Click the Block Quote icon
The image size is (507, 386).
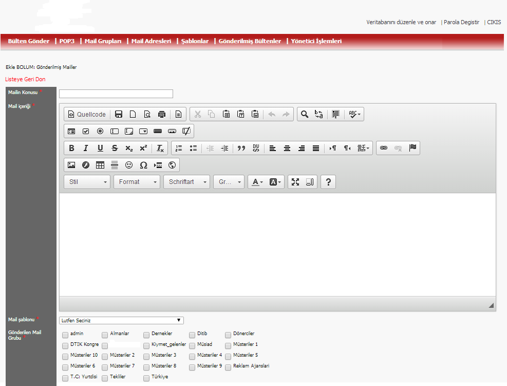click(241, 148)
